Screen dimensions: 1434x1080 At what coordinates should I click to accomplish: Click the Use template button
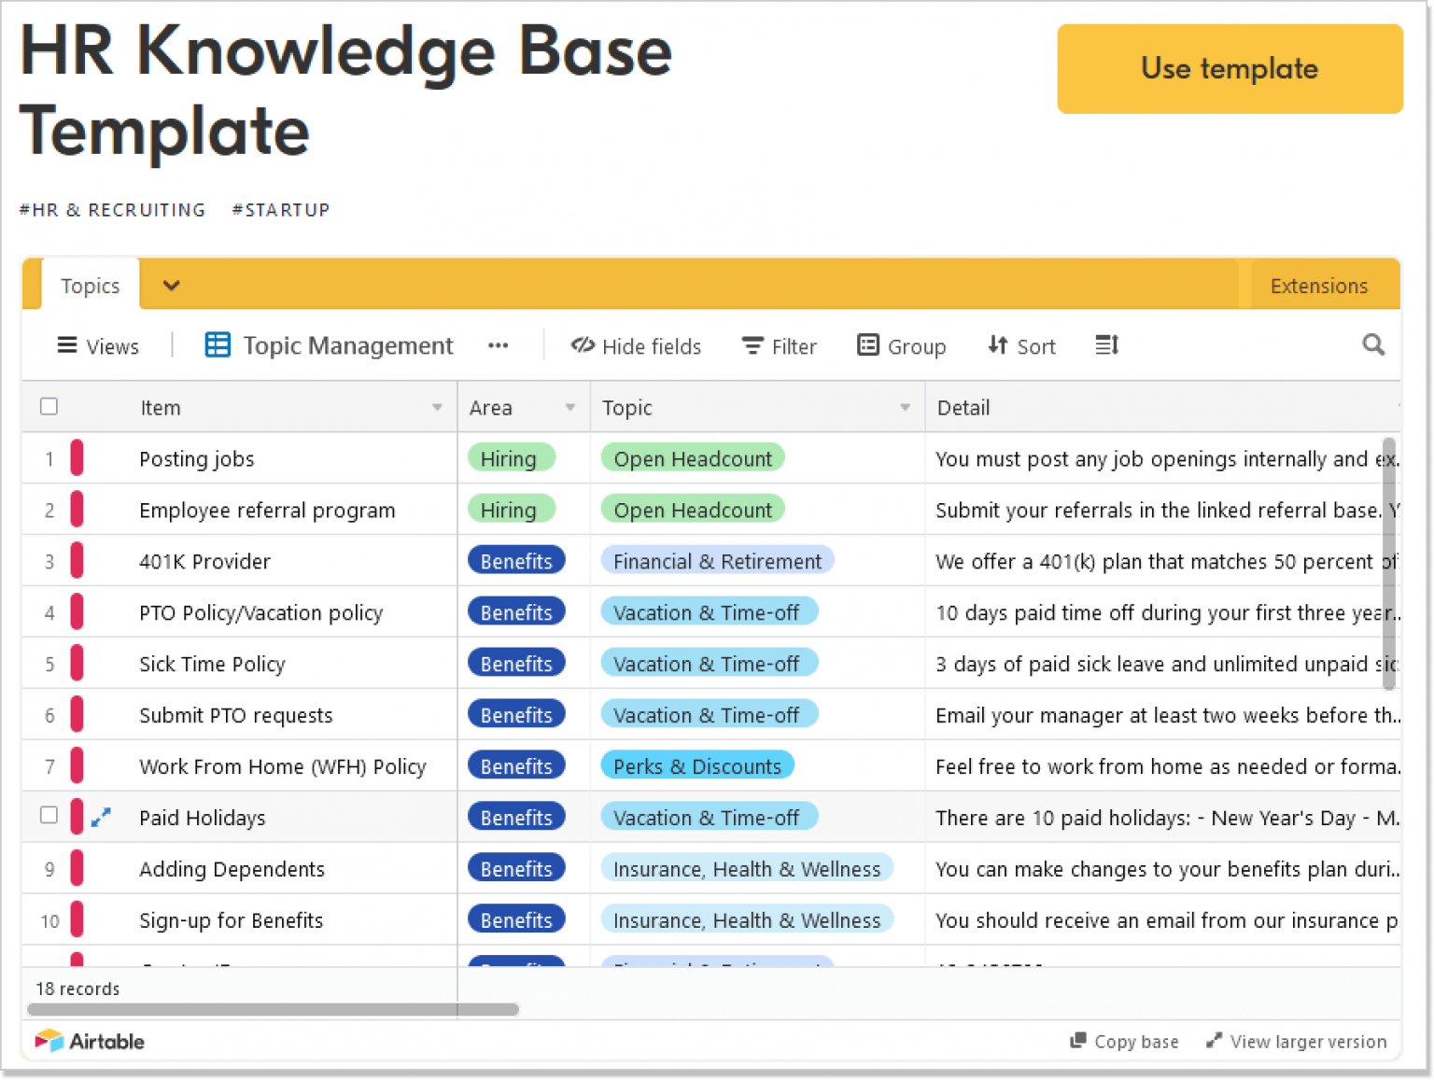(x=1229, y=68)
